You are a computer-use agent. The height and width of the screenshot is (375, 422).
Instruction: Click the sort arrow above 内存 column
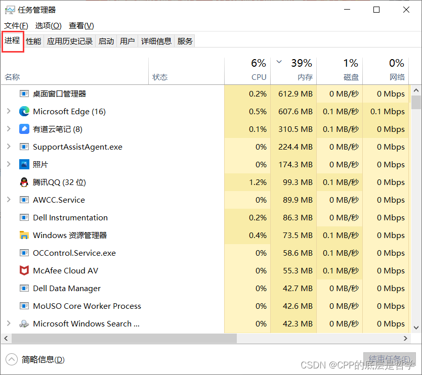point(279,62)
